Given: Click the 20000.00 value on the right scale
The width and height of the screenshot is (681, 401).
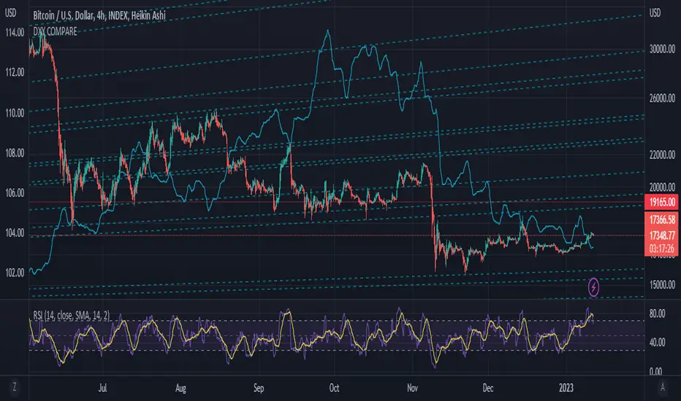Looking at the screenshot, I should pos(662,187).
